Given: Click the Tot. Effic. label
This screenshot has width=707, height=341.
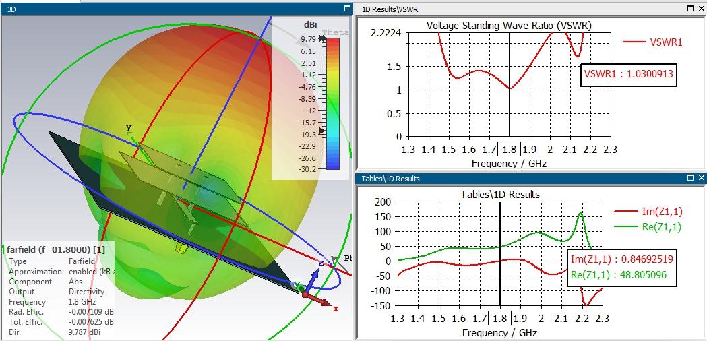Looking at the screenshot, I should pyautogui.click(x=26, y=322).
